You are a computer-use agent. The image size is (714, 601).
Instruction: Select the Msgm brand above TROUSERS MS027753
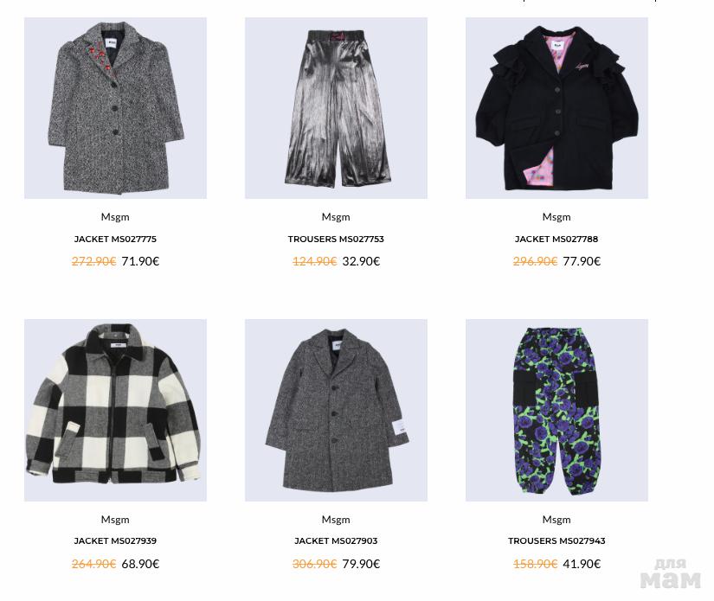click(x=336, y=217)
